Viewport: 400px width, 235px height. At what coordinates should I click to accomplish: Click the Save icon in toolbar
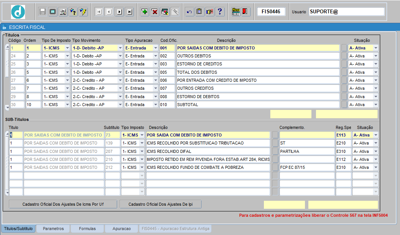42,11
